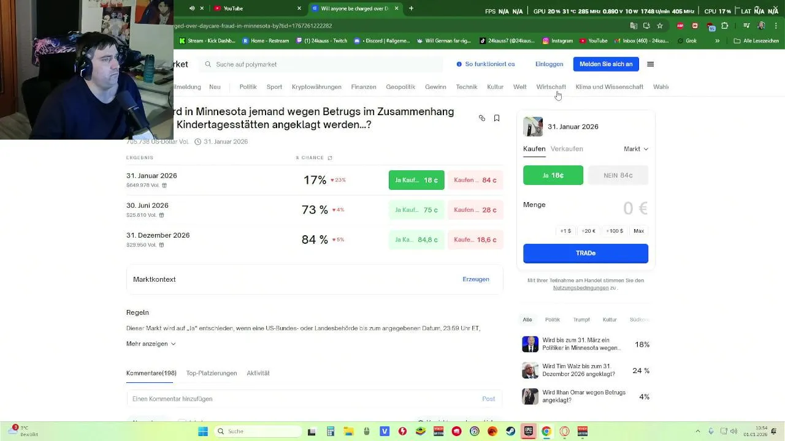
Task: Buy Ja at 75 c for 30. Juni
Action: [x=416, y=210]
